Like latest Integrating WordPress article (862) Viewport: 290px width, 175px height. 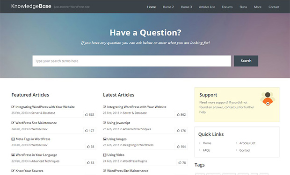(181, 114)
